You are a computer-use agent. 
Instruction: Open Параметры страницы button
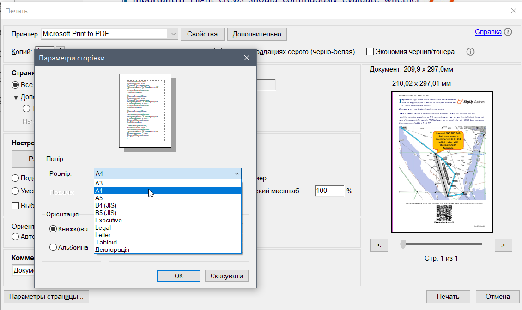click(46, 296)
